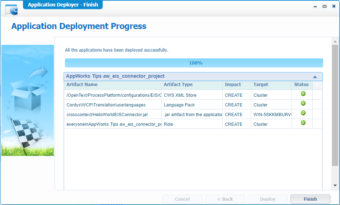This screenshot has width=340, height=205.
Task: Click green status check for CWS XML Store
Action: pos(303,94)
